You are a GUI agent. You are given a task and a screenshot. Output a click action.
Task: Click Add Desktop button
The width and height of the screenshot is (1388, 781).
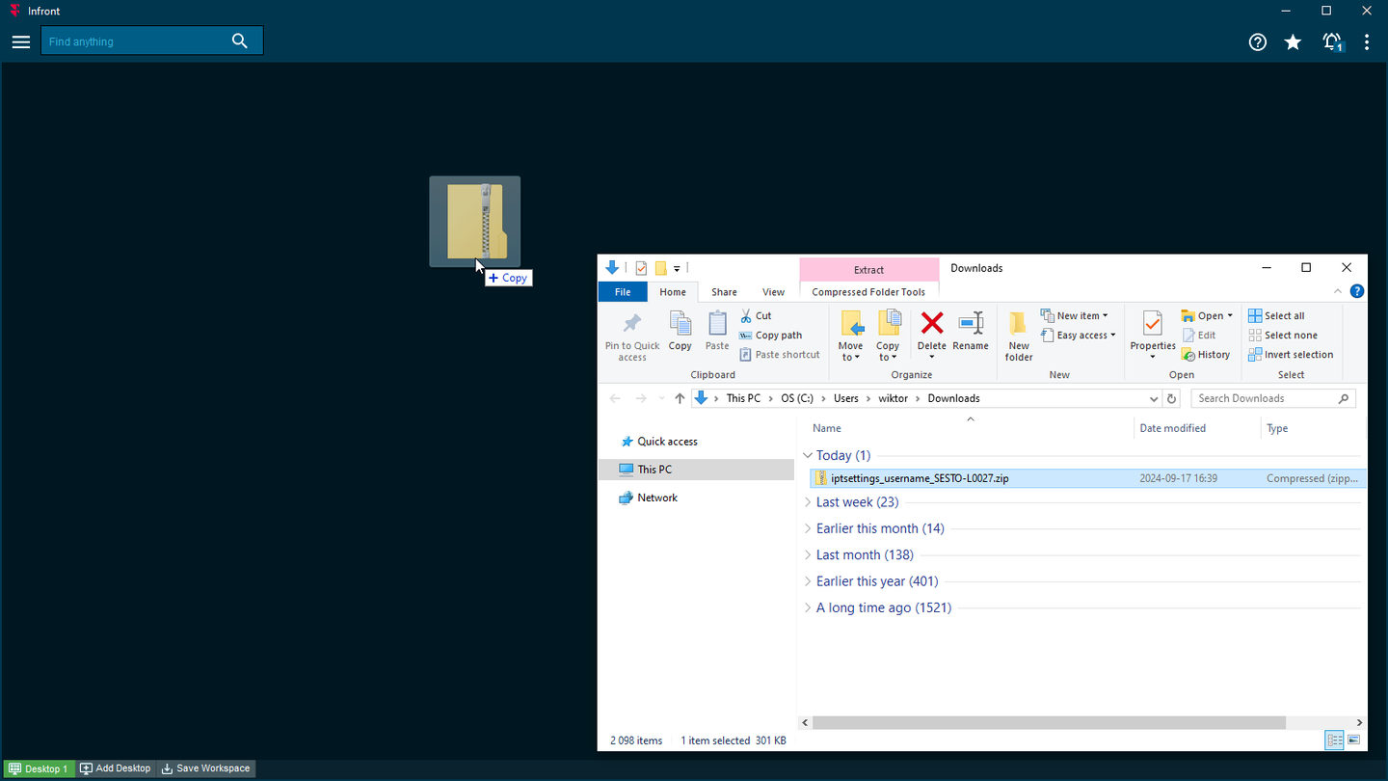pos(116,768)
